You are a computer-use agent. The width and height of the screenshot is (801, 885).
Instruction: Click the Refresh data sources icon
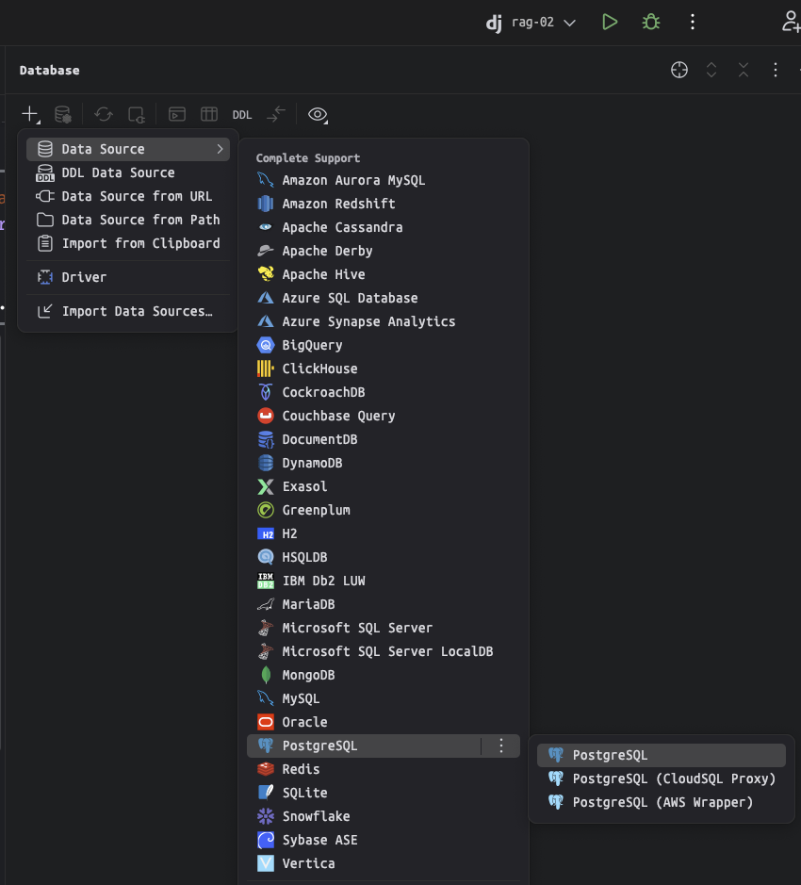(103, 114)
